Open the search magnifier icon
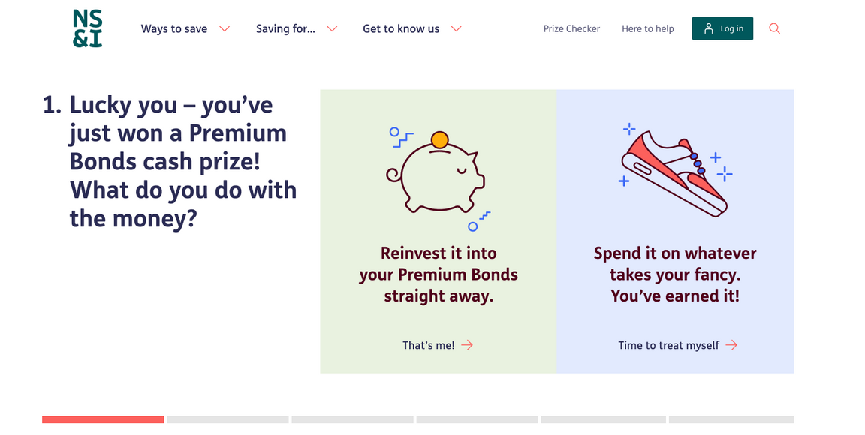865x435 pixels. coord(775,28)
